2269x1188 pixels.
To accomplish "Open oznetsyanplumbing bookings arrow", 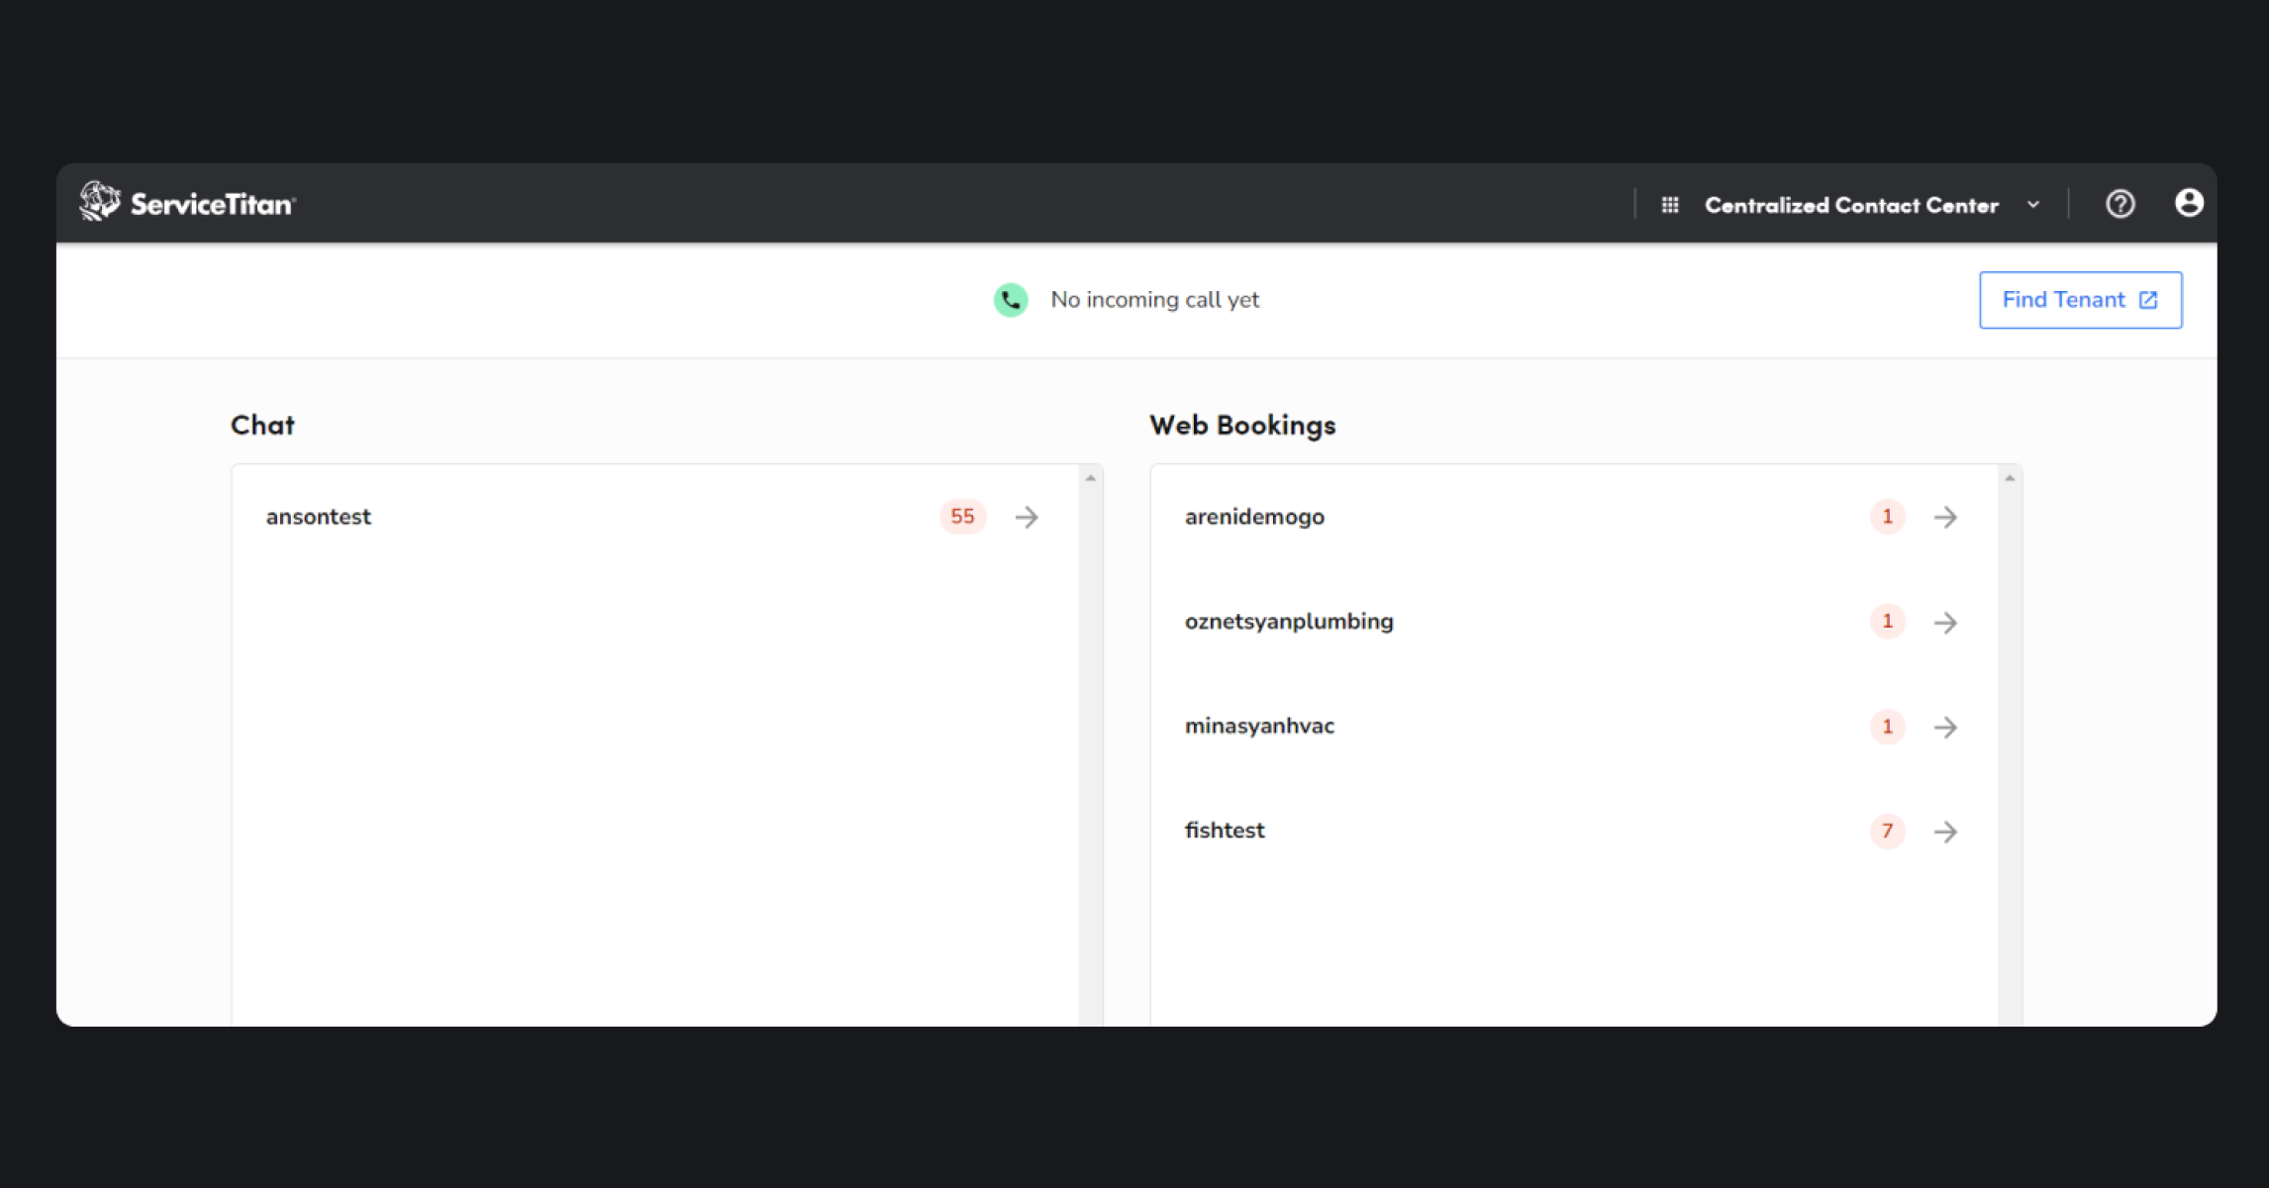I will tap(1944, 623).
